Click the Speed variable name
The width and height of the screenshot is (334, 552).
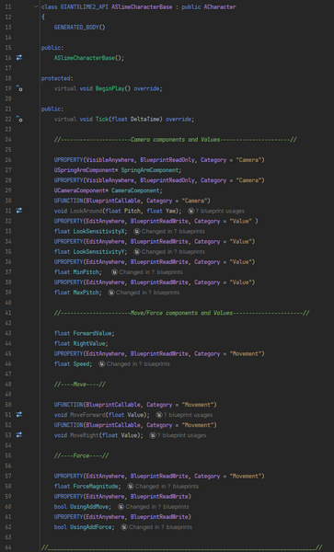click(x=81, y=364)
